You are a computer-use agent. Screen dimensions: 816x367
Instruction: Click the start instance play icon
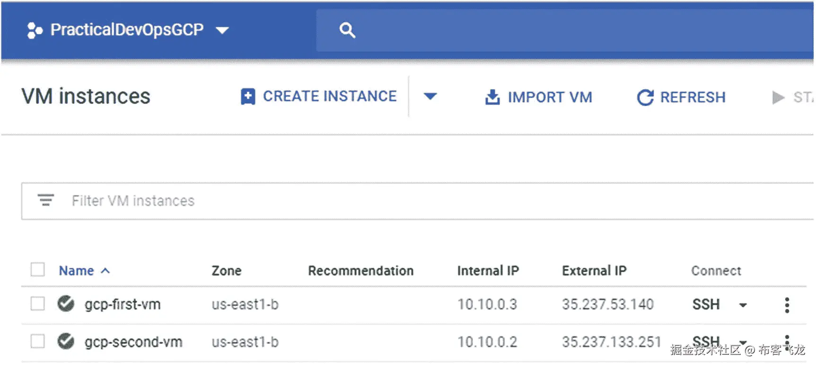(x=778, y=97)
